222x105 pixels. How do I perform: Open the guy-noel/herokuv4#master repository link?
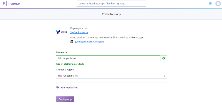89,42
